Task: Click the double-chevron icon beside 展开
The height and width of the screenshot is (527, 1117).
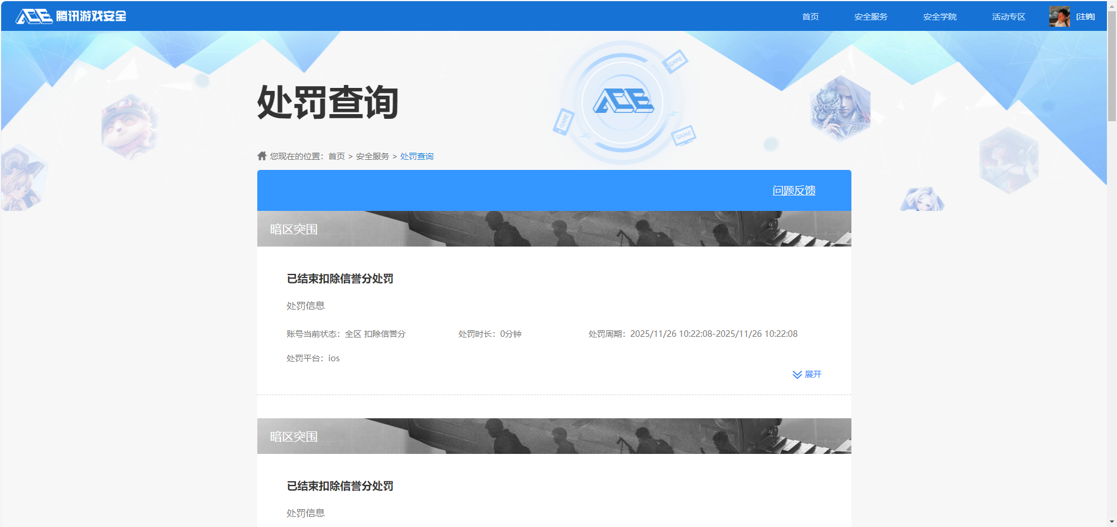Action: 797,375
